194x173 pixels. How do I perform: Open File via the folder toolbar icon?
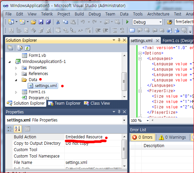[33, 22]
